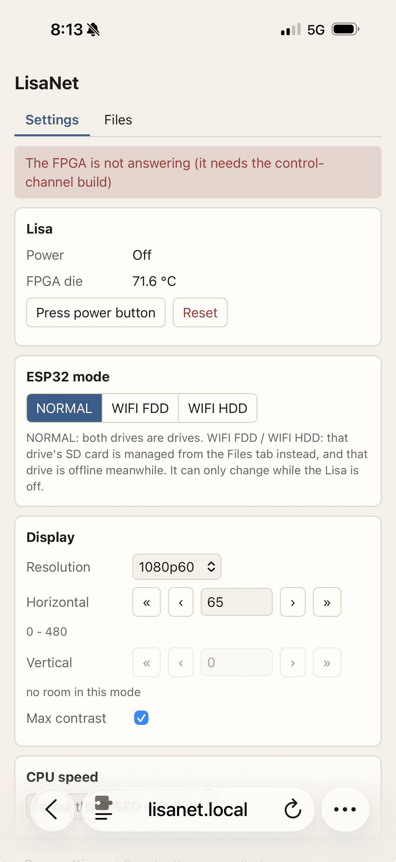Switch ESP32 mode to WIFI HDD
396x862 pixels.
[x=218, y=408]
